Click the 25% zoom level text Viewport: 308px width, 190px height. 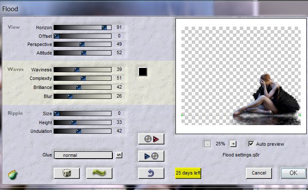click(x=220, y=144)
